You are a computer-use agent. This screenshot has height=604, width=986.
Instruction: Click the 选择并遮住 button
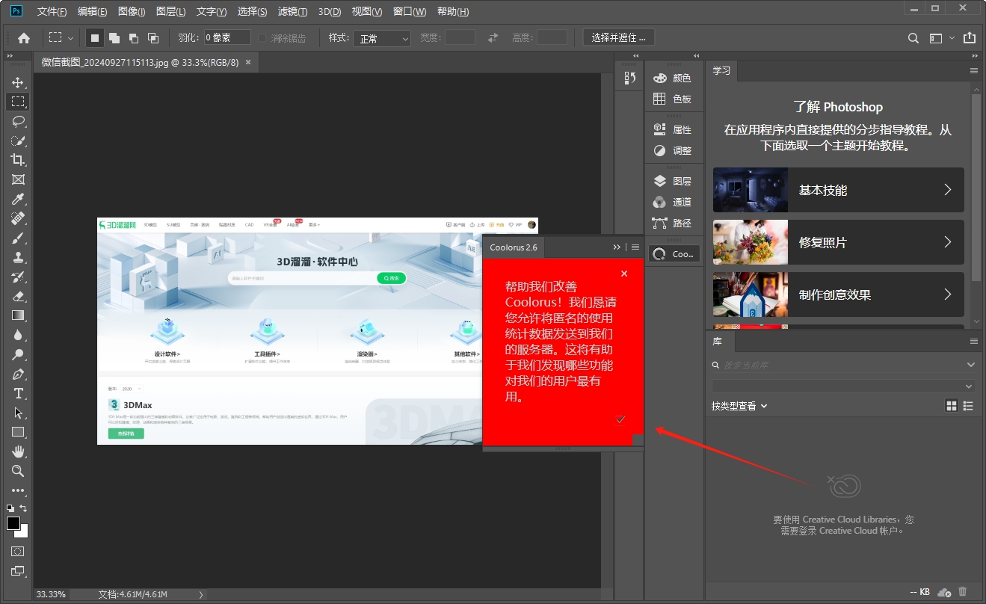coord(619,37)
